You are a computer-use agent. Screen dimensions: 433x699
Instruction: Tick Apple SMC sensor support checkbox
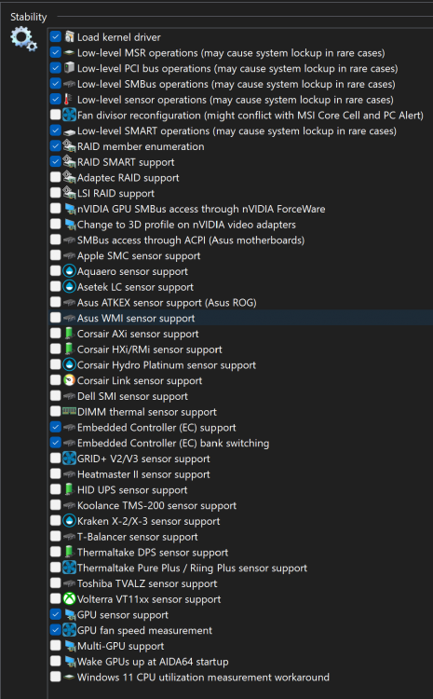pos(55,255)
